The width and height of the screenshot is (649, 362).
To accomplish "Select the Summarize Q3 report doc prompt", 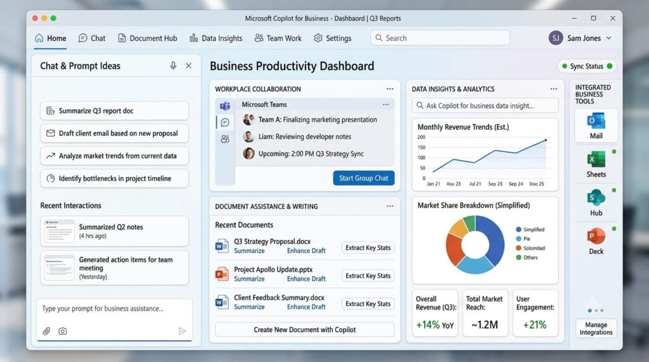I will tap(114, 111).
